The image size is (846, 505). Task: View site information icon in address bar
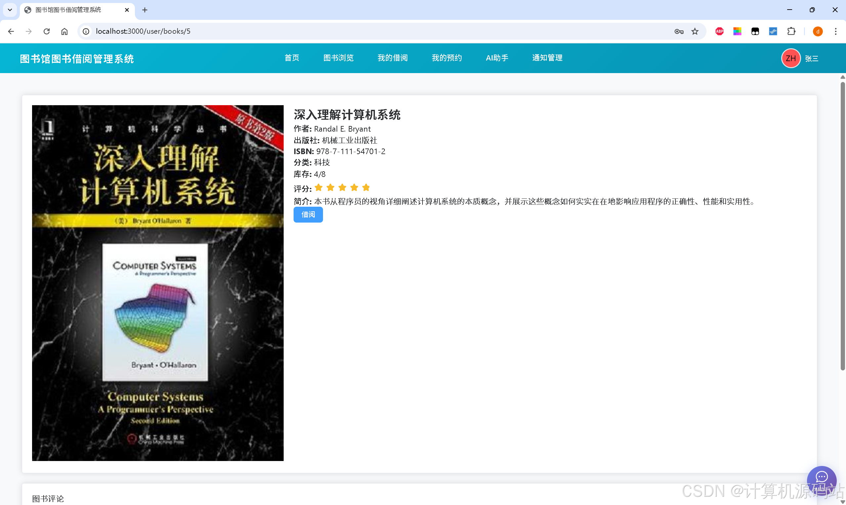click(x=86, y=31)
